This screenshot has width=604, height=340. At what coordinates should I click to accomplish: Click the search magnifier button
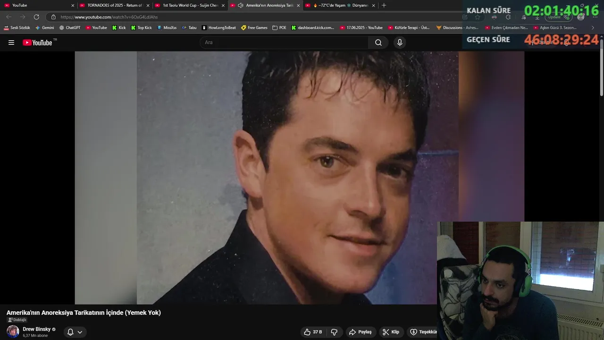click(x=378, y=42)
